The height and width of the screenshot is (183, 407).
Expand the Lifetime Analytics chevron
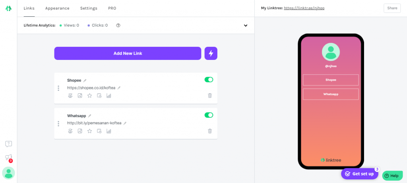pos(246,25)
